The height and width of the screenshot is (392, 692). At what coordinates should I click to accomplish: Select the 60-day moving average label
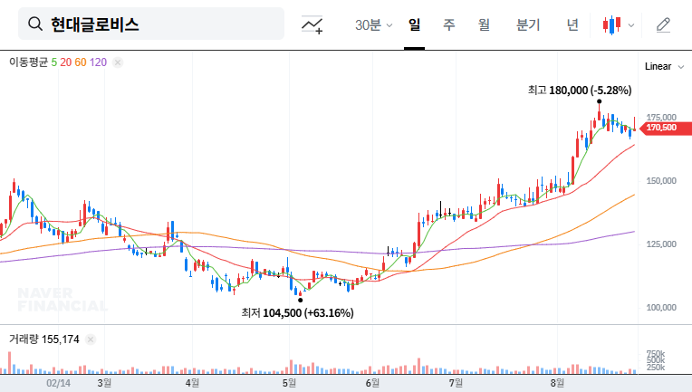[81, 62]
